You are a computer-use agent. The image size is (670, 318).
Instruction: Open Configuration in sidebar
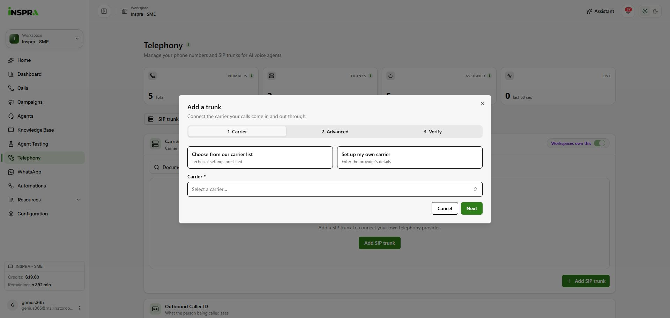click(x=44, y=214)
